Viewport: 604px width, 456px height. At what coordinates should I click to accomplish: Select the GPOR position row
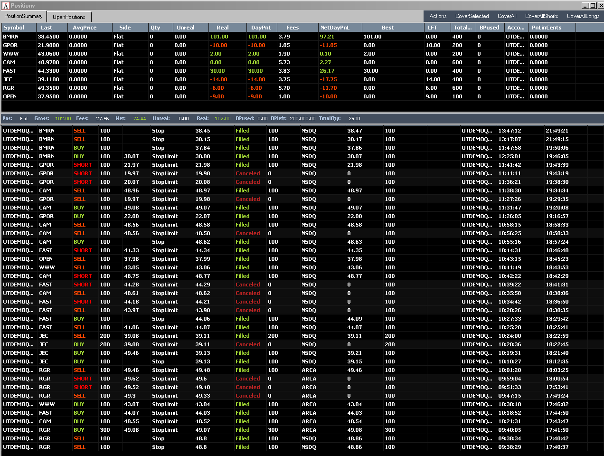[x=302, y=45]
